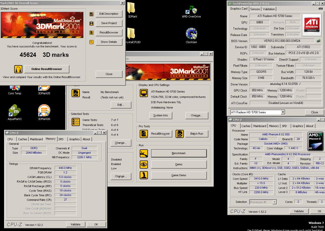Open the SPD tab in right CPU-Z window
The width and height of the screenshot is (325, 231).
284,126
